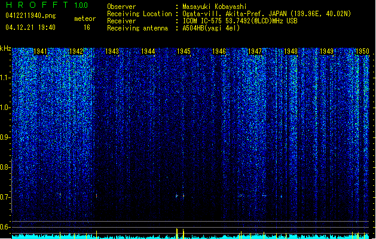Image resolution: width=376 pixels, height=239 pixels.
Task: Click the 1947 time marker
Action: 255,51
